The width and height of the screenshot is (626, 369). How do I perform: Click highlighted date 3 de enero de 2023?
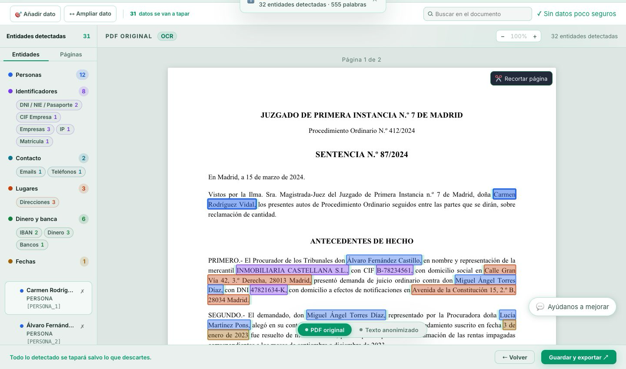tap(509, 325)
